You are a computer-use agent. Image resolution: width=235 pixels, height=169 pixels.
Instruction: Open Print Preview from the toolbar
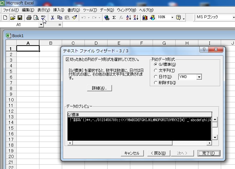point(36,18)
